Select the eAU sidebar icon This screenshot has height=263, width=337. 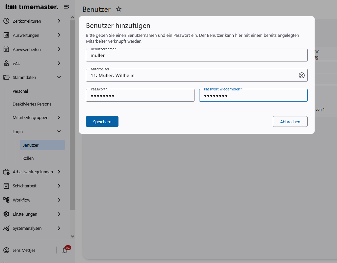tap(7, 63)
